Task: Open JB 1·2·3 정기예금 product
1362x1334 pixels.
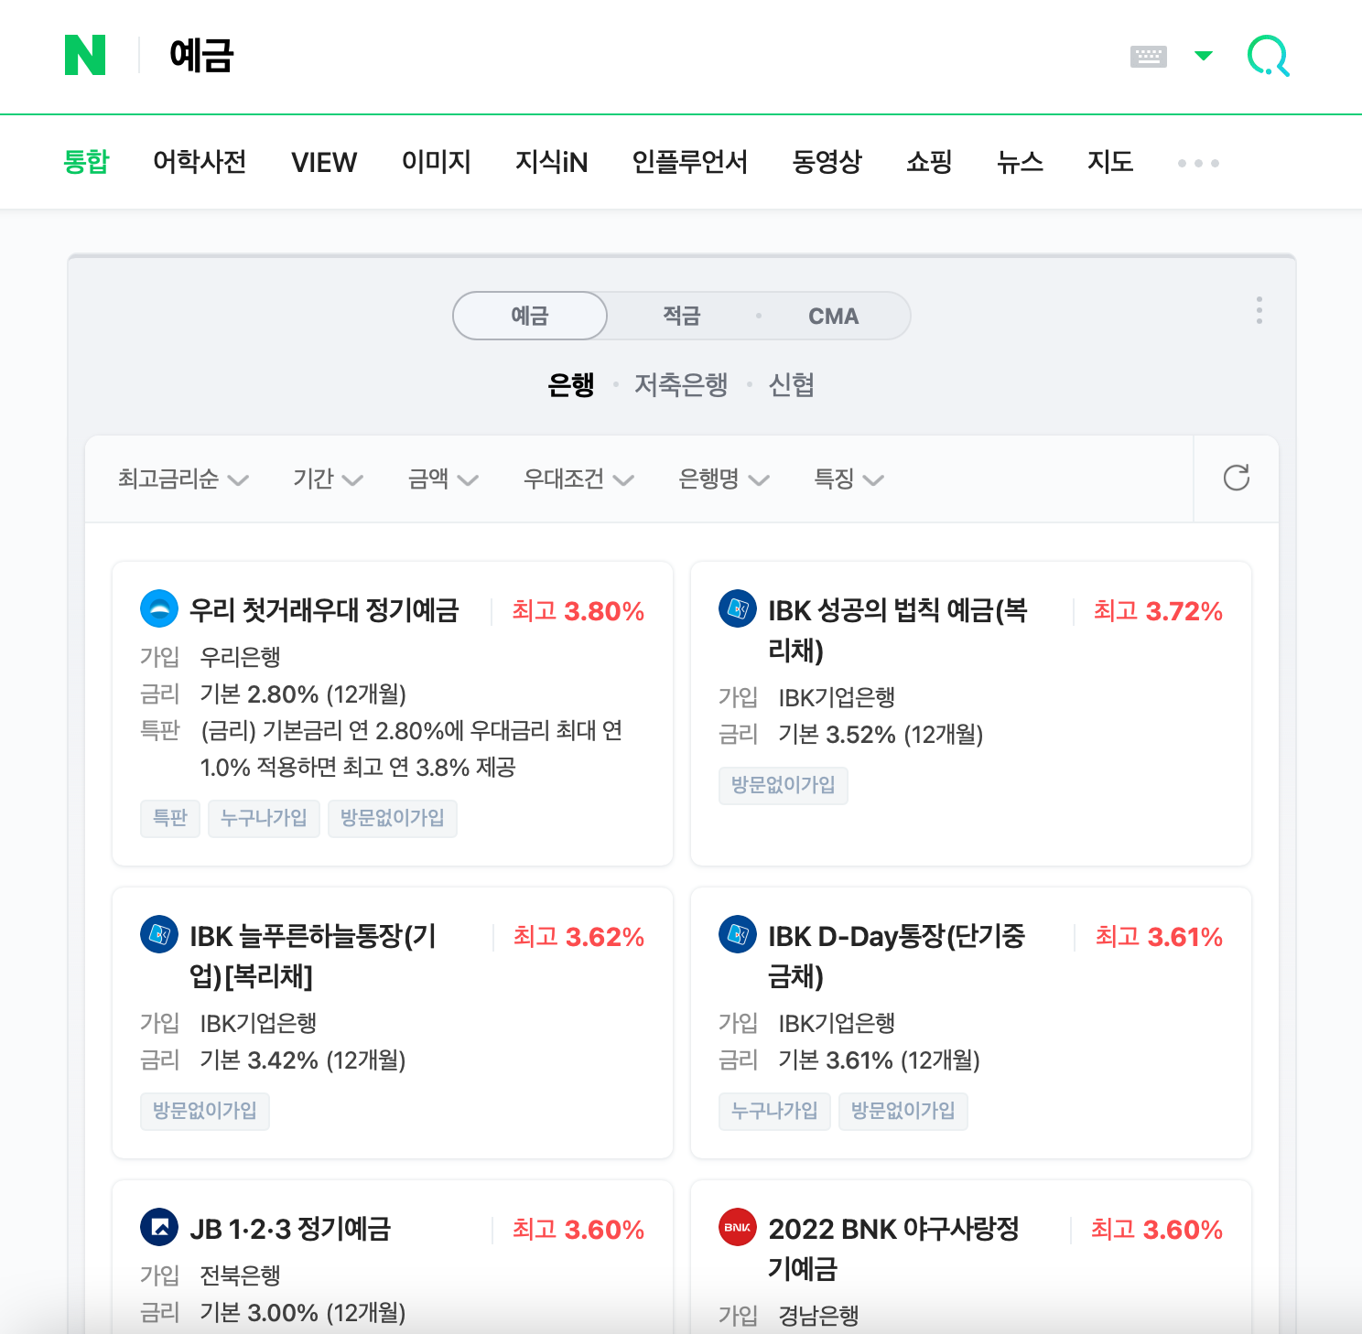Action: (x=290, y=1229)
